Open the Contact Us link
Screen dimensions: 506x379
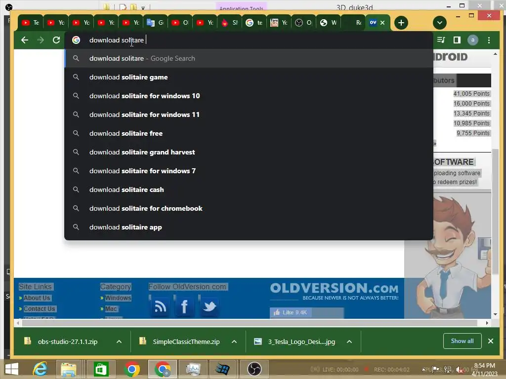[40, 309]
